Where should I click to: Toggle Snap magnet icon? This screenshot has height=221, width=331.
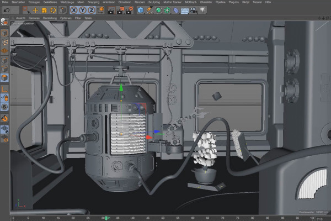click(4, 118)
